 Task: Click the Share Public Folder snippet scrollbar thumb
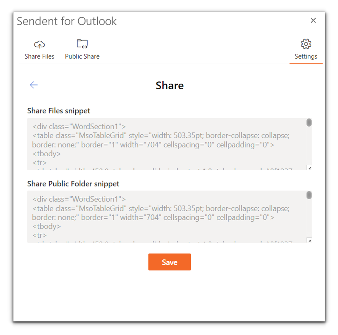[309, 195]
